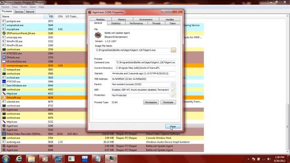Sort by PID column header

pos(49,16)
